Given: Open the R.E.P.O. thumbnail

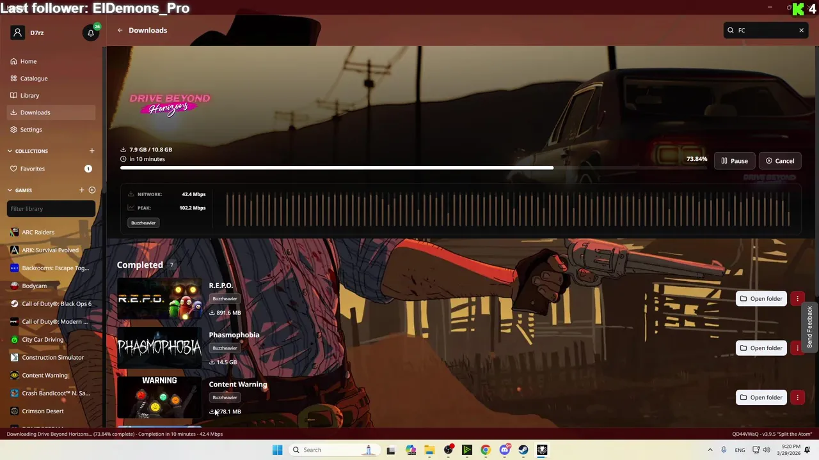Looking at the screenshot, I should click(x=159, y=299).
